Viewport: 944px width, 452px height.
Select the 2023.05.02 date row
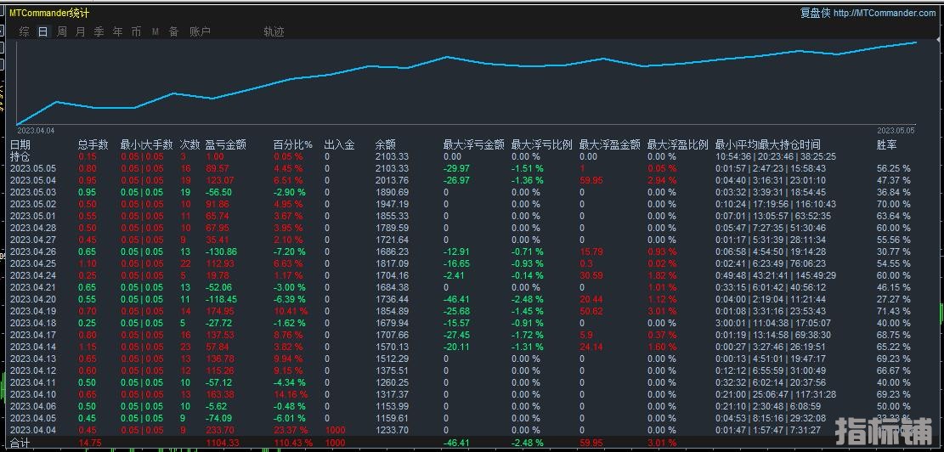pyautogui.click(x=32, y=204)
